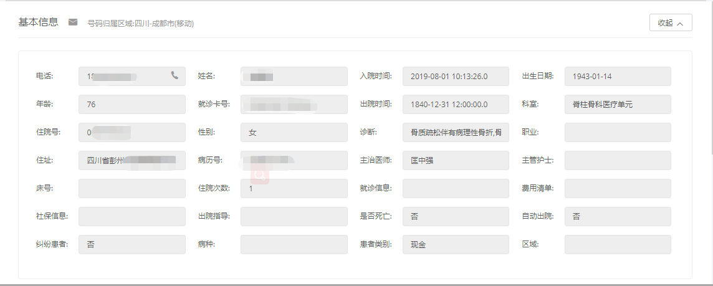Click the 就诊卡号 input field

294,104
